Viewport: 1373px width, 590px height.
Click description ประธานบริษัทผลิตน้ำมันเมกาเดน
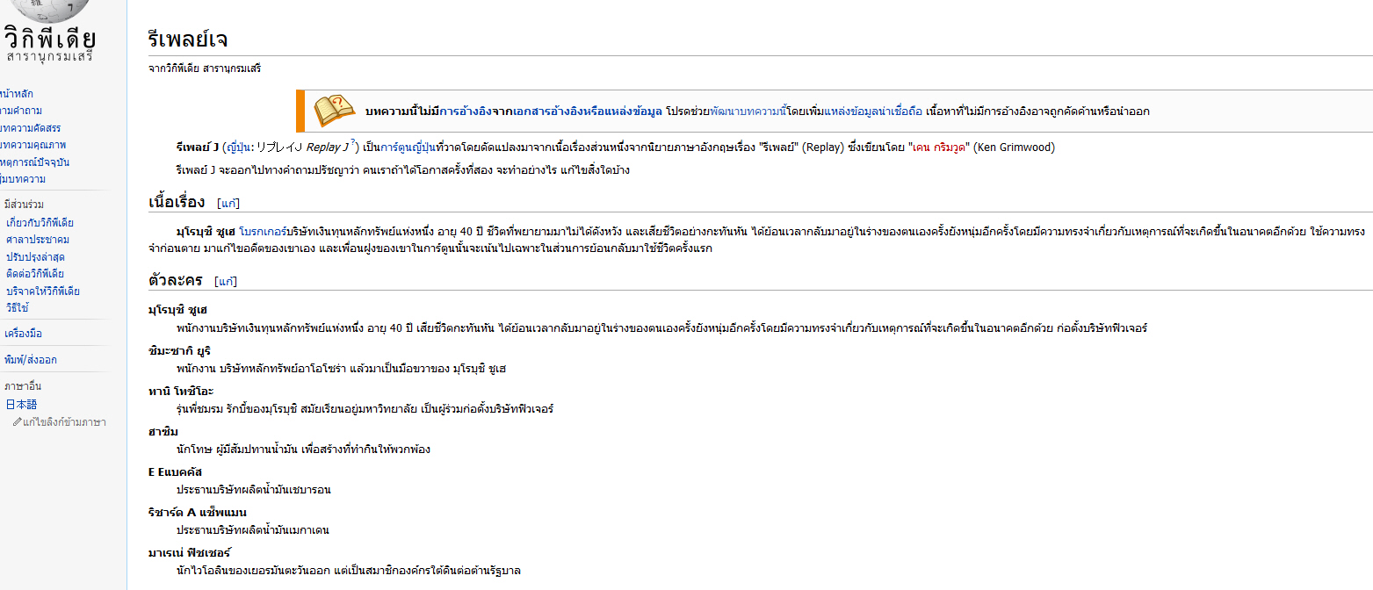252,530
